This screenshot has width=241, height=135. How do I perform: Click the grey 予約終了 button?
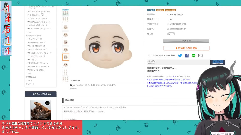click(186, 41)
